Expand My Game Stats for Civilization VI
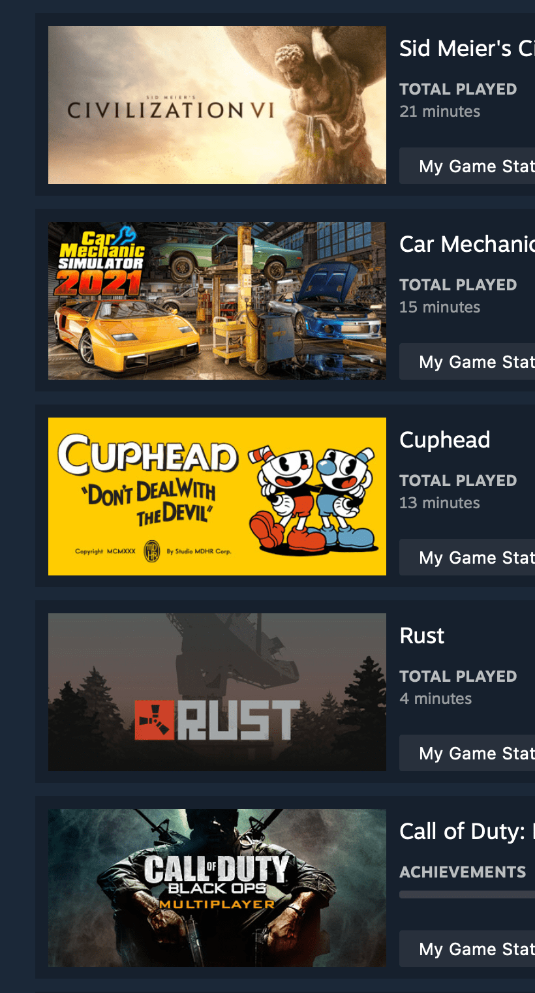This screenshot has width=535, height=993. click(x=467, y=166)
